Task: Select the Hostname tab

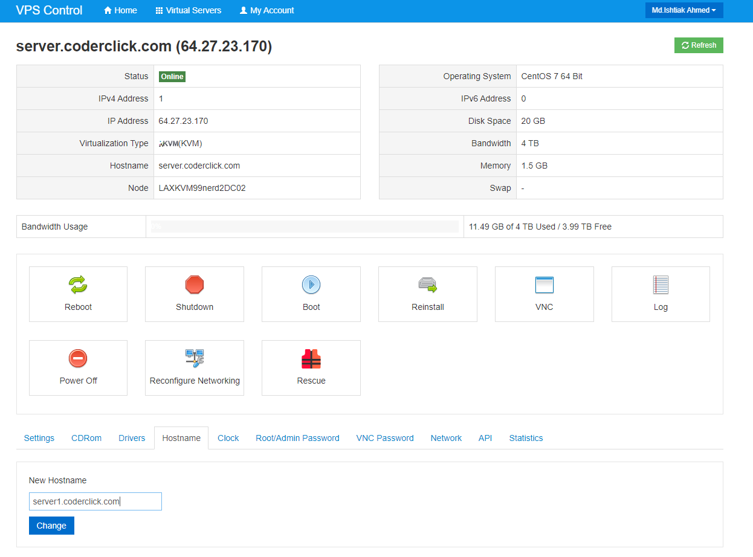Action: (181, 438)
